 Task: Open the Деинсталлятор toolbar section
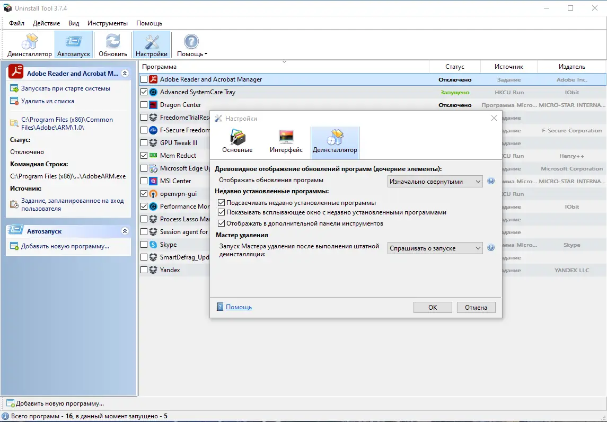(29, 45)
